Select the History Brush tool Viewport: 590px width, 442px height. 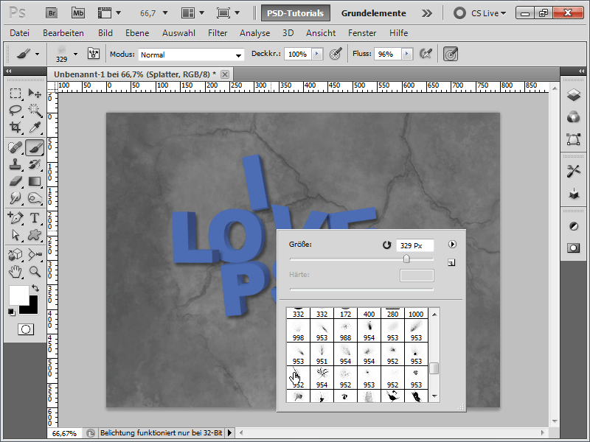point(35,164)
